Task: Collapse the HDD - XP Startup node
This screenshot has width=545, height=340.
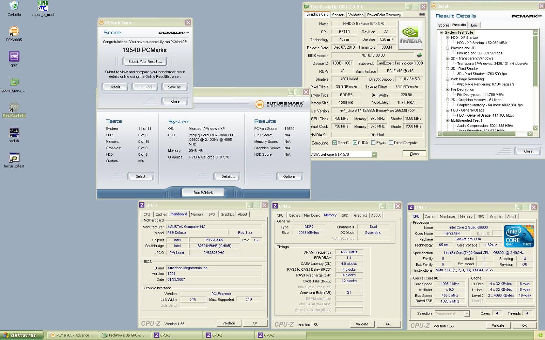Action: [x=448, y=38]
